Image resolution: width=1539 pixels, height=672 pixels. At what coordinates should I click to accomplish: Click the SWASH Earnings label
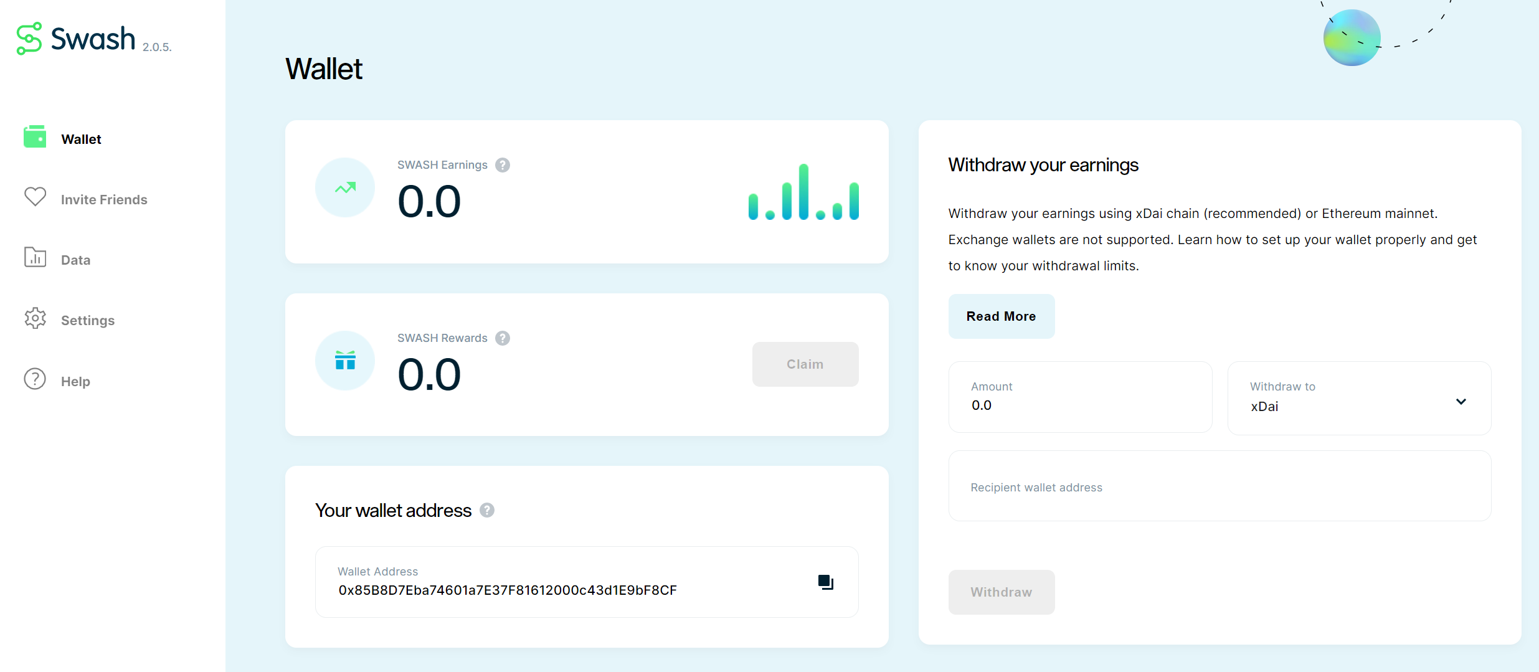point(442,165)
